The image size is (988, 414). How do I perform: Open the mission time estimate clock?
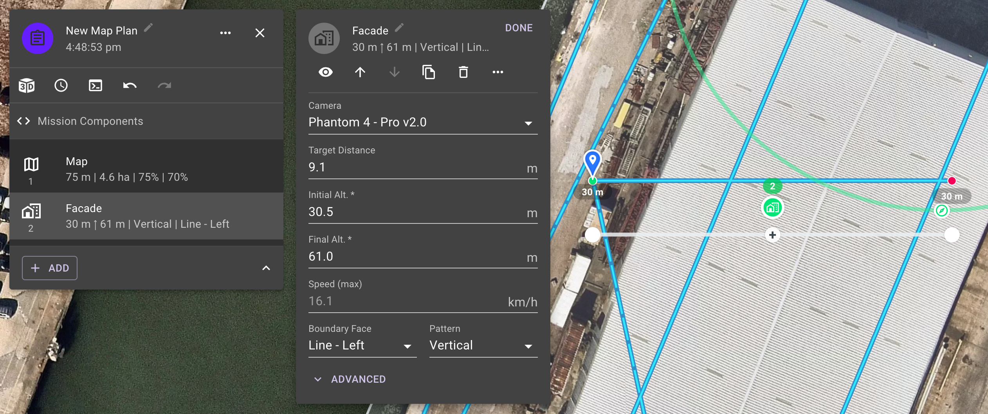pyautogui.click(x=61, y=86)
